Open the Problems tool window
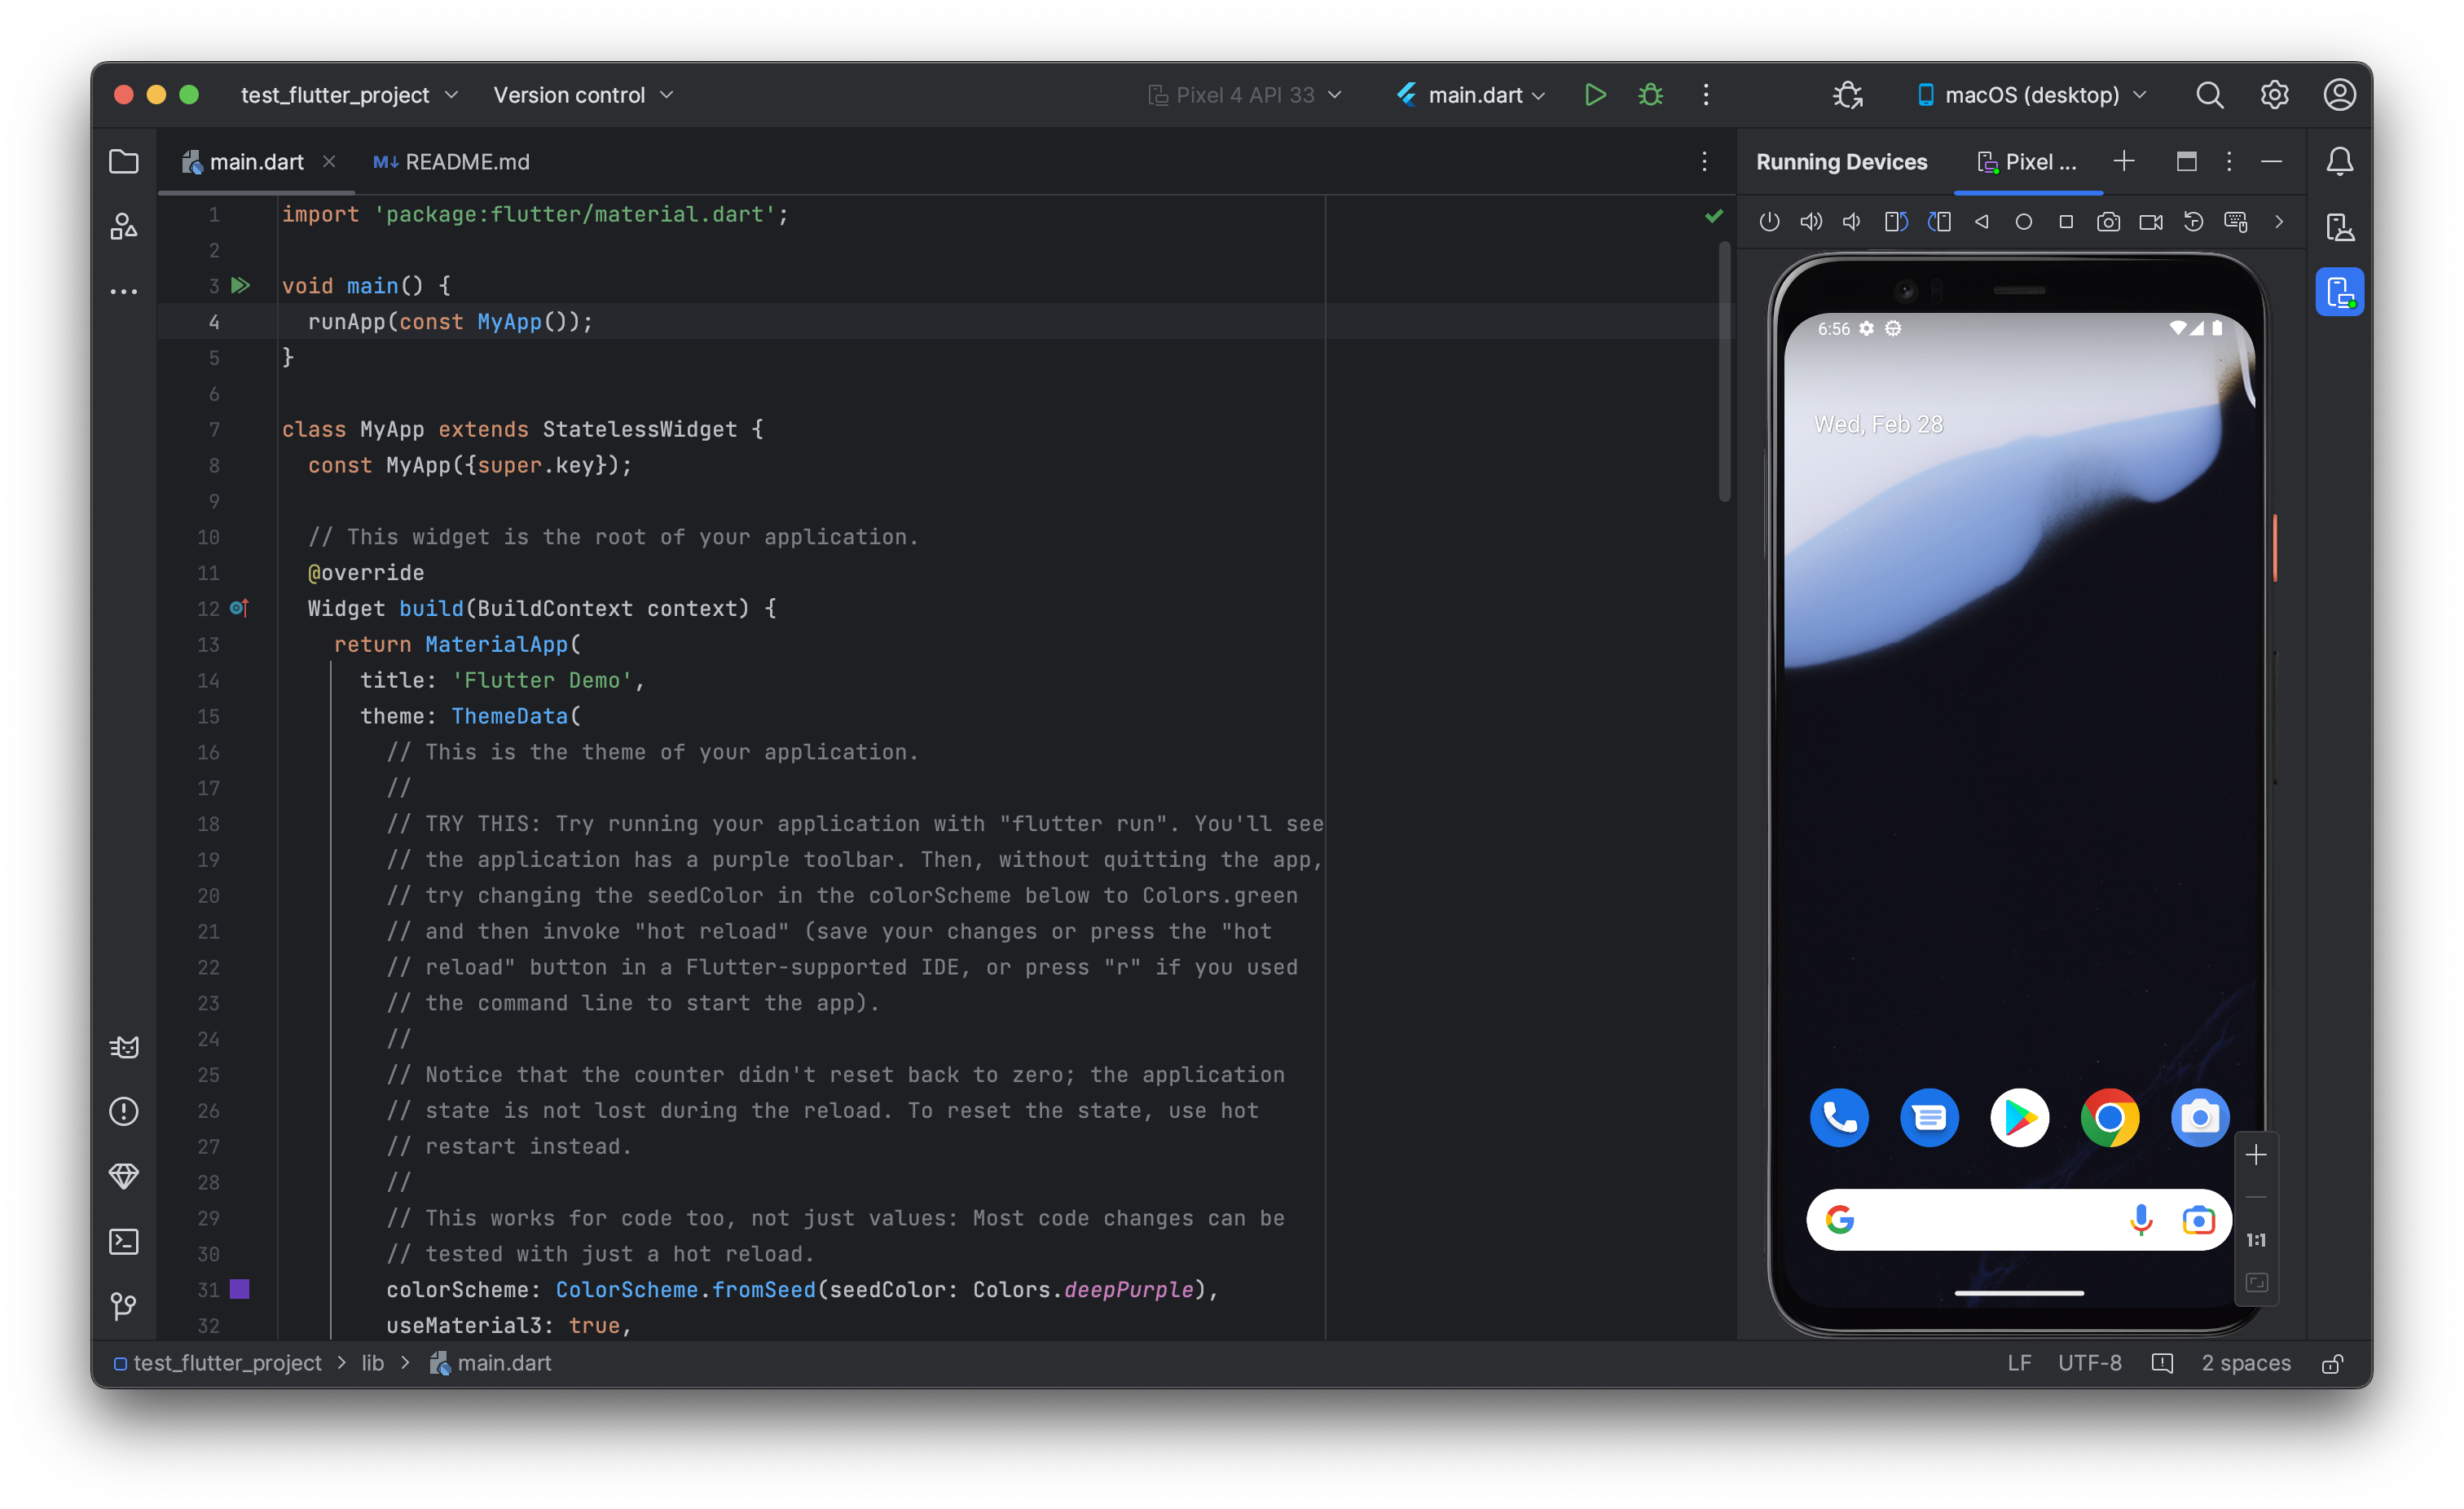Screen dimensions: 2464x1509 (124, 1111)
